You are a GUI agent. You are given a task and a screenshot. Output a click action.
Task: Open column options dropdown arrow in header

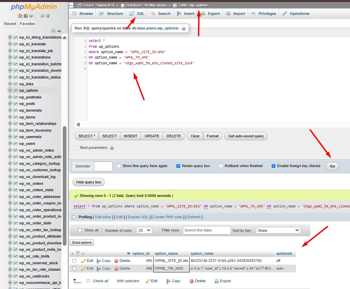(129, 253)
